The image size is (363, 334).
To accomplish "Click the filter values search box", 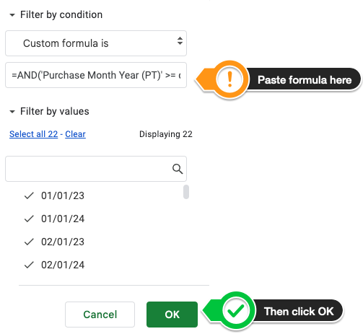I will (96, 169).
